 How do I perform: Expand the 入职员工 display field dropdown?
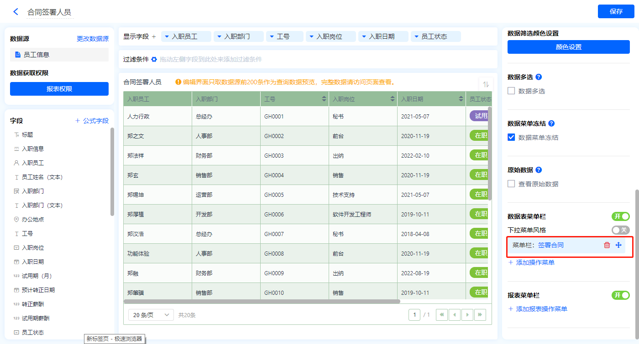click(x=167, y=36)
